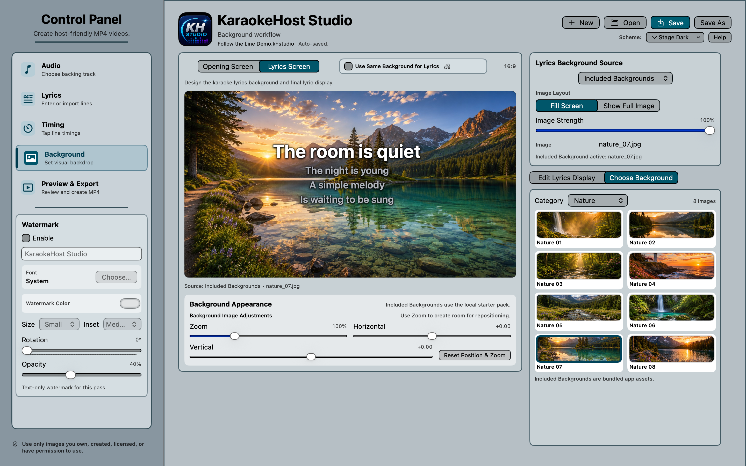Enable the Watermark checkbox
The image size is (746, 466).
(26, 238)
